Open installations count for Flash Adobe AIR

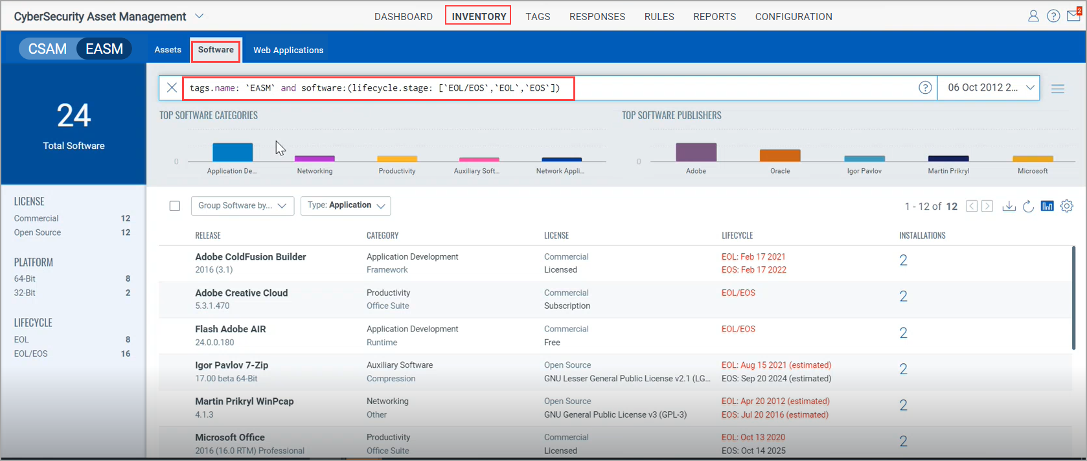[903, 333]
